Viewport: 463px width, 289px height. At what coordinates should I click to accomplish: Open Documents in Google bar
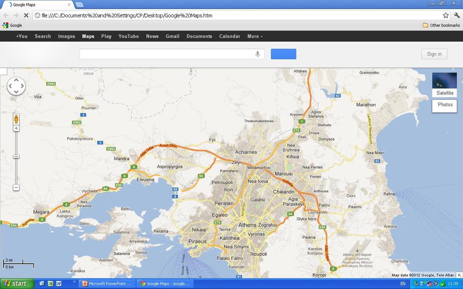199,36
